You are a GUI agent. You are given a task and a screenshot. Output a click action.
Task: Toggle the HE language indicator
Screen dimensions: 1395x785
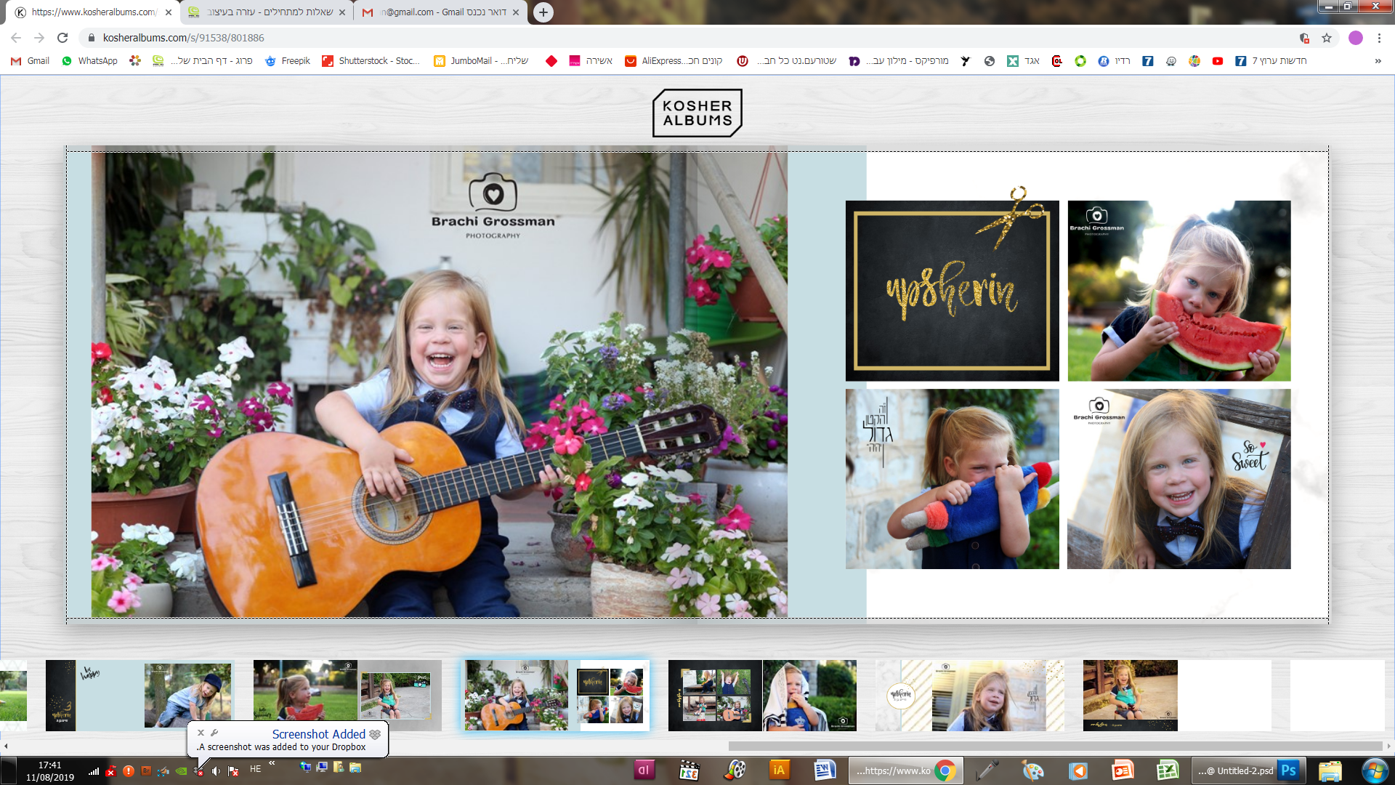(x=255, y=769)
